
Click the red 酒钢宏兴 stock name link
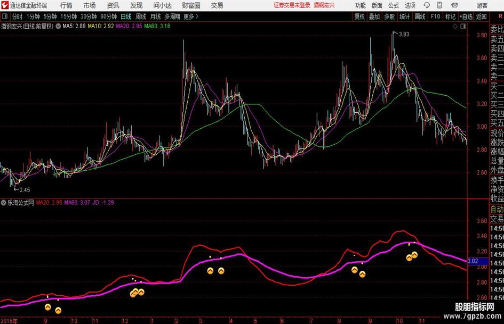click(x=324, y=5)
